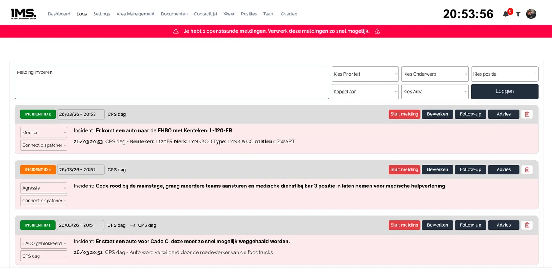Click the IMS logo
This screenshot has height=268, width=552.
[24, 14]
